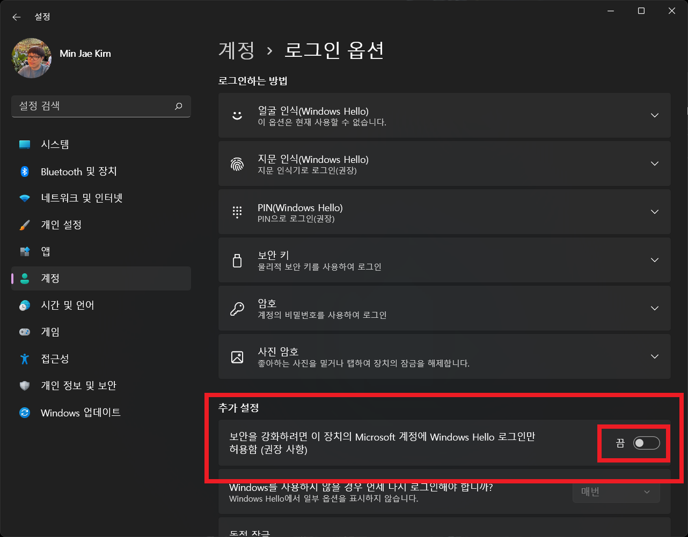Screen dimensions: 688x537
Task: Go to 개인 정보 및 보안
Action: point(101,386)
